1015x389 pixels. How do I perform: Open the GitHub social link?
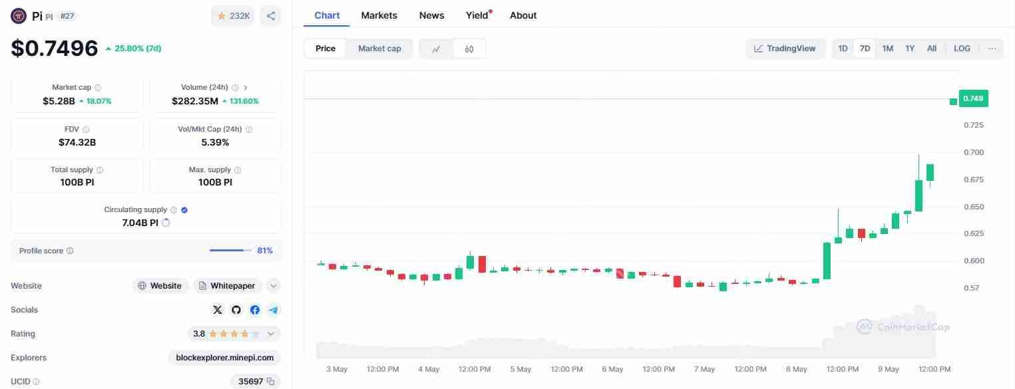coord(236,310)
